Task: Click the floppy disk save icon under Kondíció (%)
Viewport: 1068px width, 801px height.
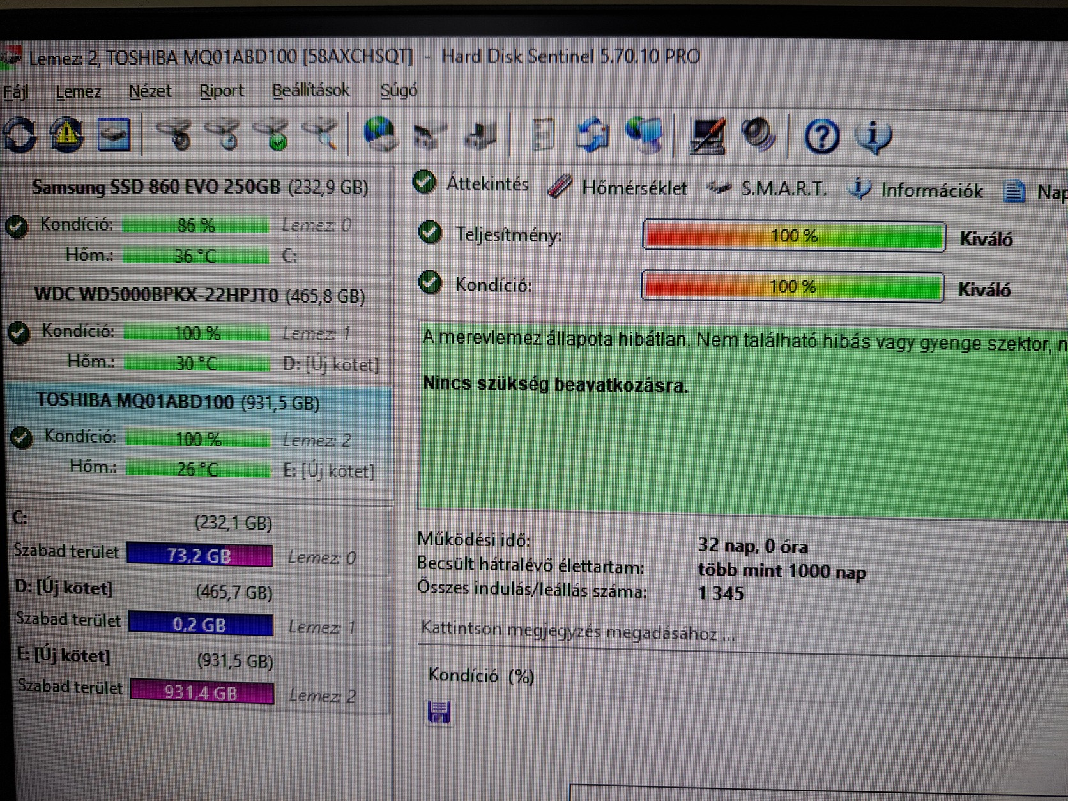Action: (439, 712)
